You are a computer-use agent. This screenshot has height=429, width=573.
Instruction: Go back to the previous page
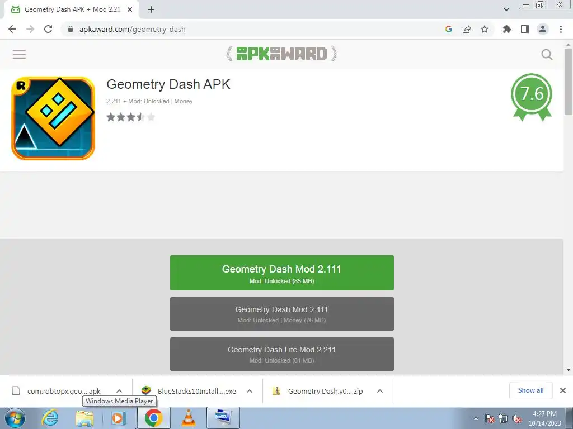click(12, 29)
